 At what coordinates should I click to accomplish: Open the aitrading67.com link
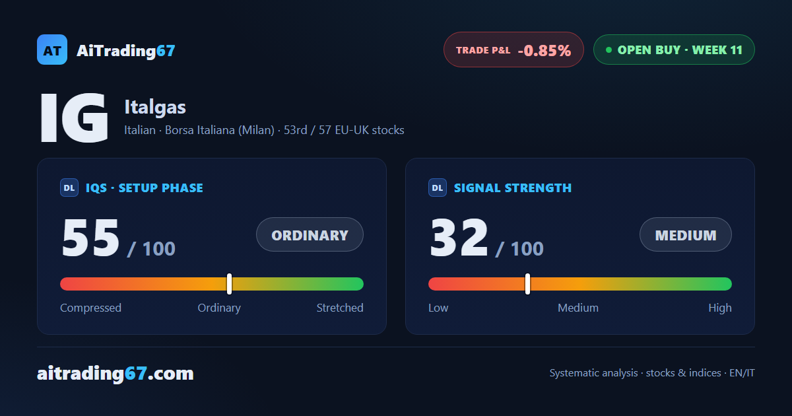(115, 374)
